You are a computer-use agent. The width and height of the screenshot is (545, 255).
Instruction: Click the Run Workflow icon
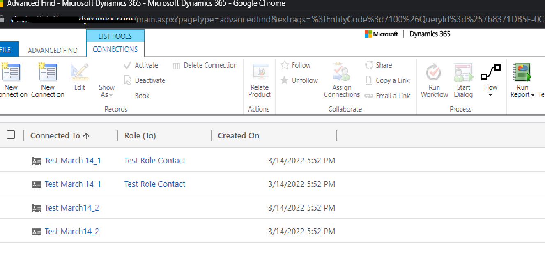(434, 73)
